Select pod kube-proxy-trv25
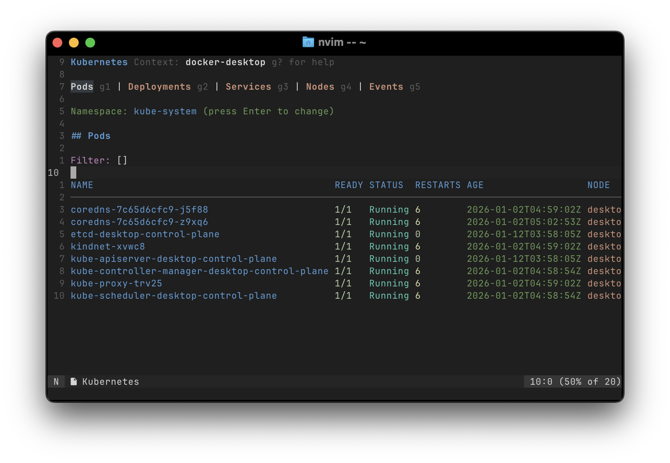Viewport: 670px width, 463px height. click(x=116, y=283)
